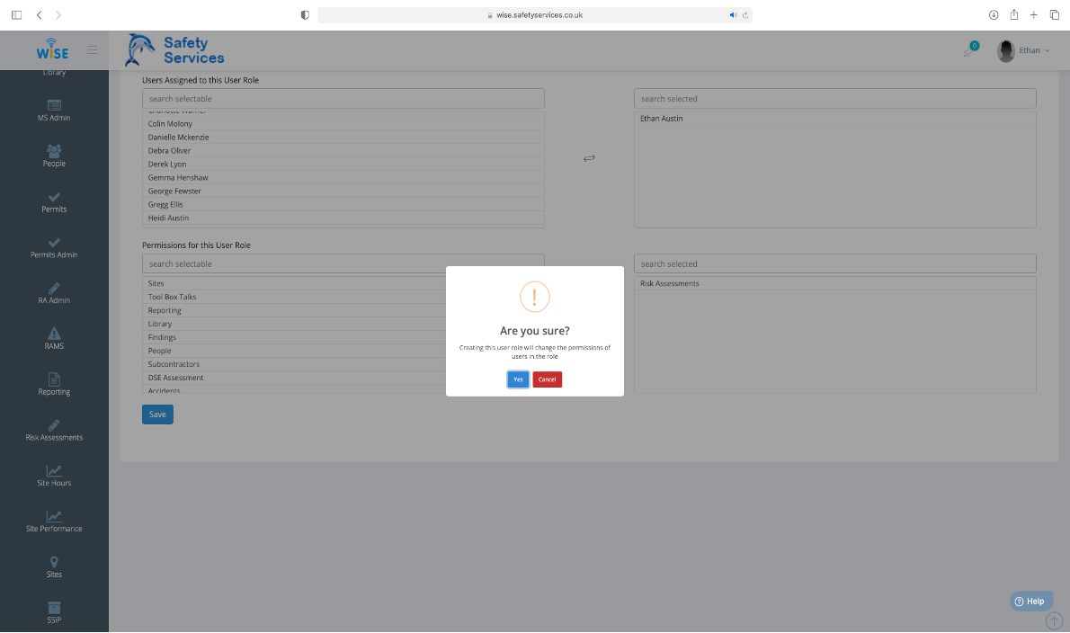The height and width of the screenshot is (633, 1070).
Task: Select user Danielle Mckenzie
Action: [x=343, y=137]
